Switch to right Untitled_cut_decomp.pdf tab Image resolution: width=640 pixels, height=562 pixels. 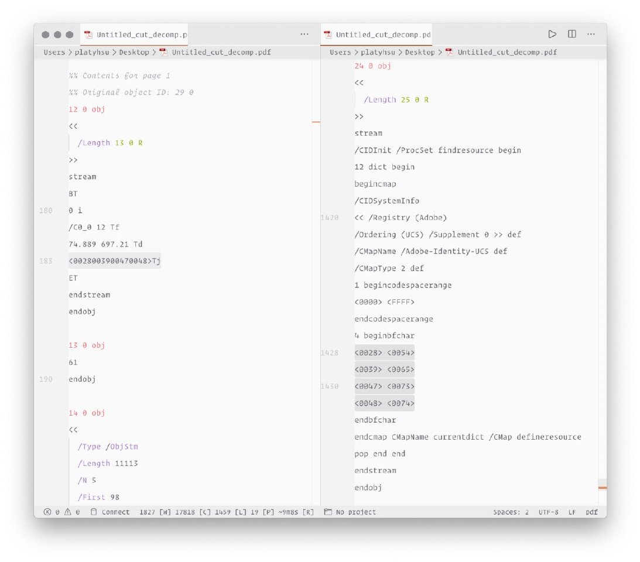pos(377,35)
